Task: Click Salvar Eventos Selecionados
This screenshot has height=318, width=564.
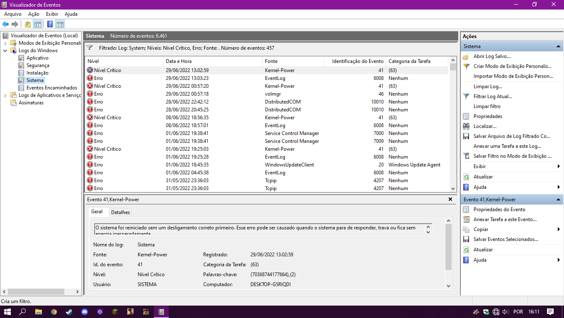Action: [506, 239]
